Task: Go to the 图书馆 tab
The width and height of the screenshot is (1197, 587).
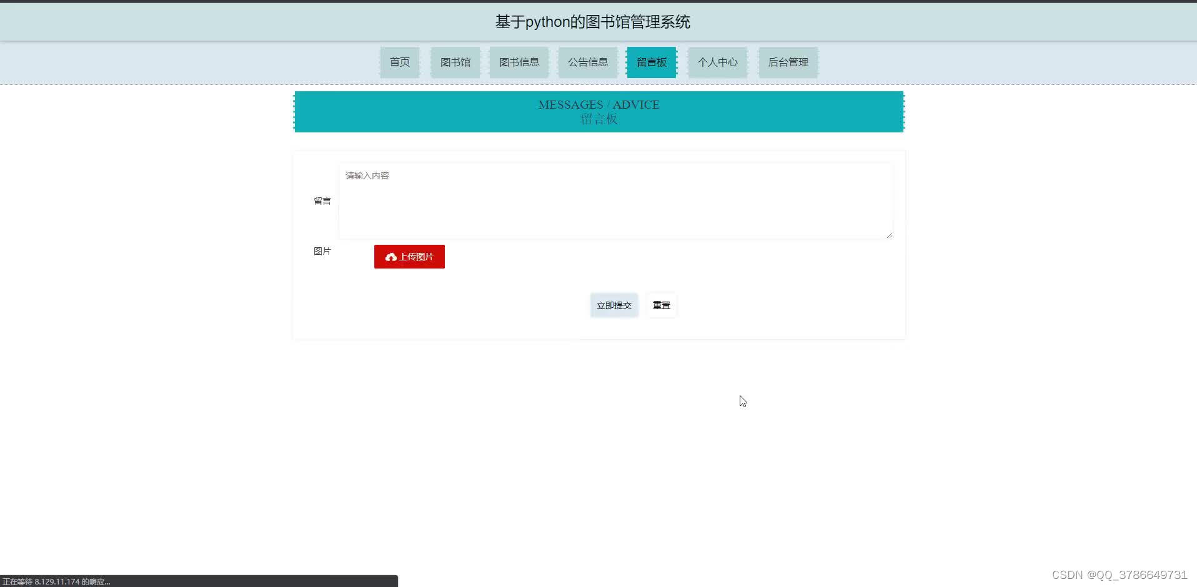Action: (x=455, y=62)
